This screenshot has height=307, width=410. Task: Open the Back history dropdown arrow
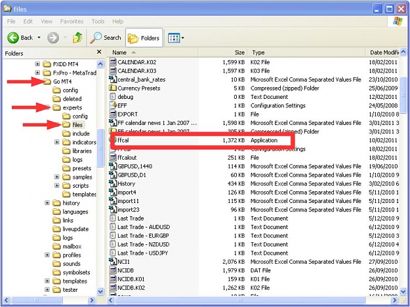[39, 37]
